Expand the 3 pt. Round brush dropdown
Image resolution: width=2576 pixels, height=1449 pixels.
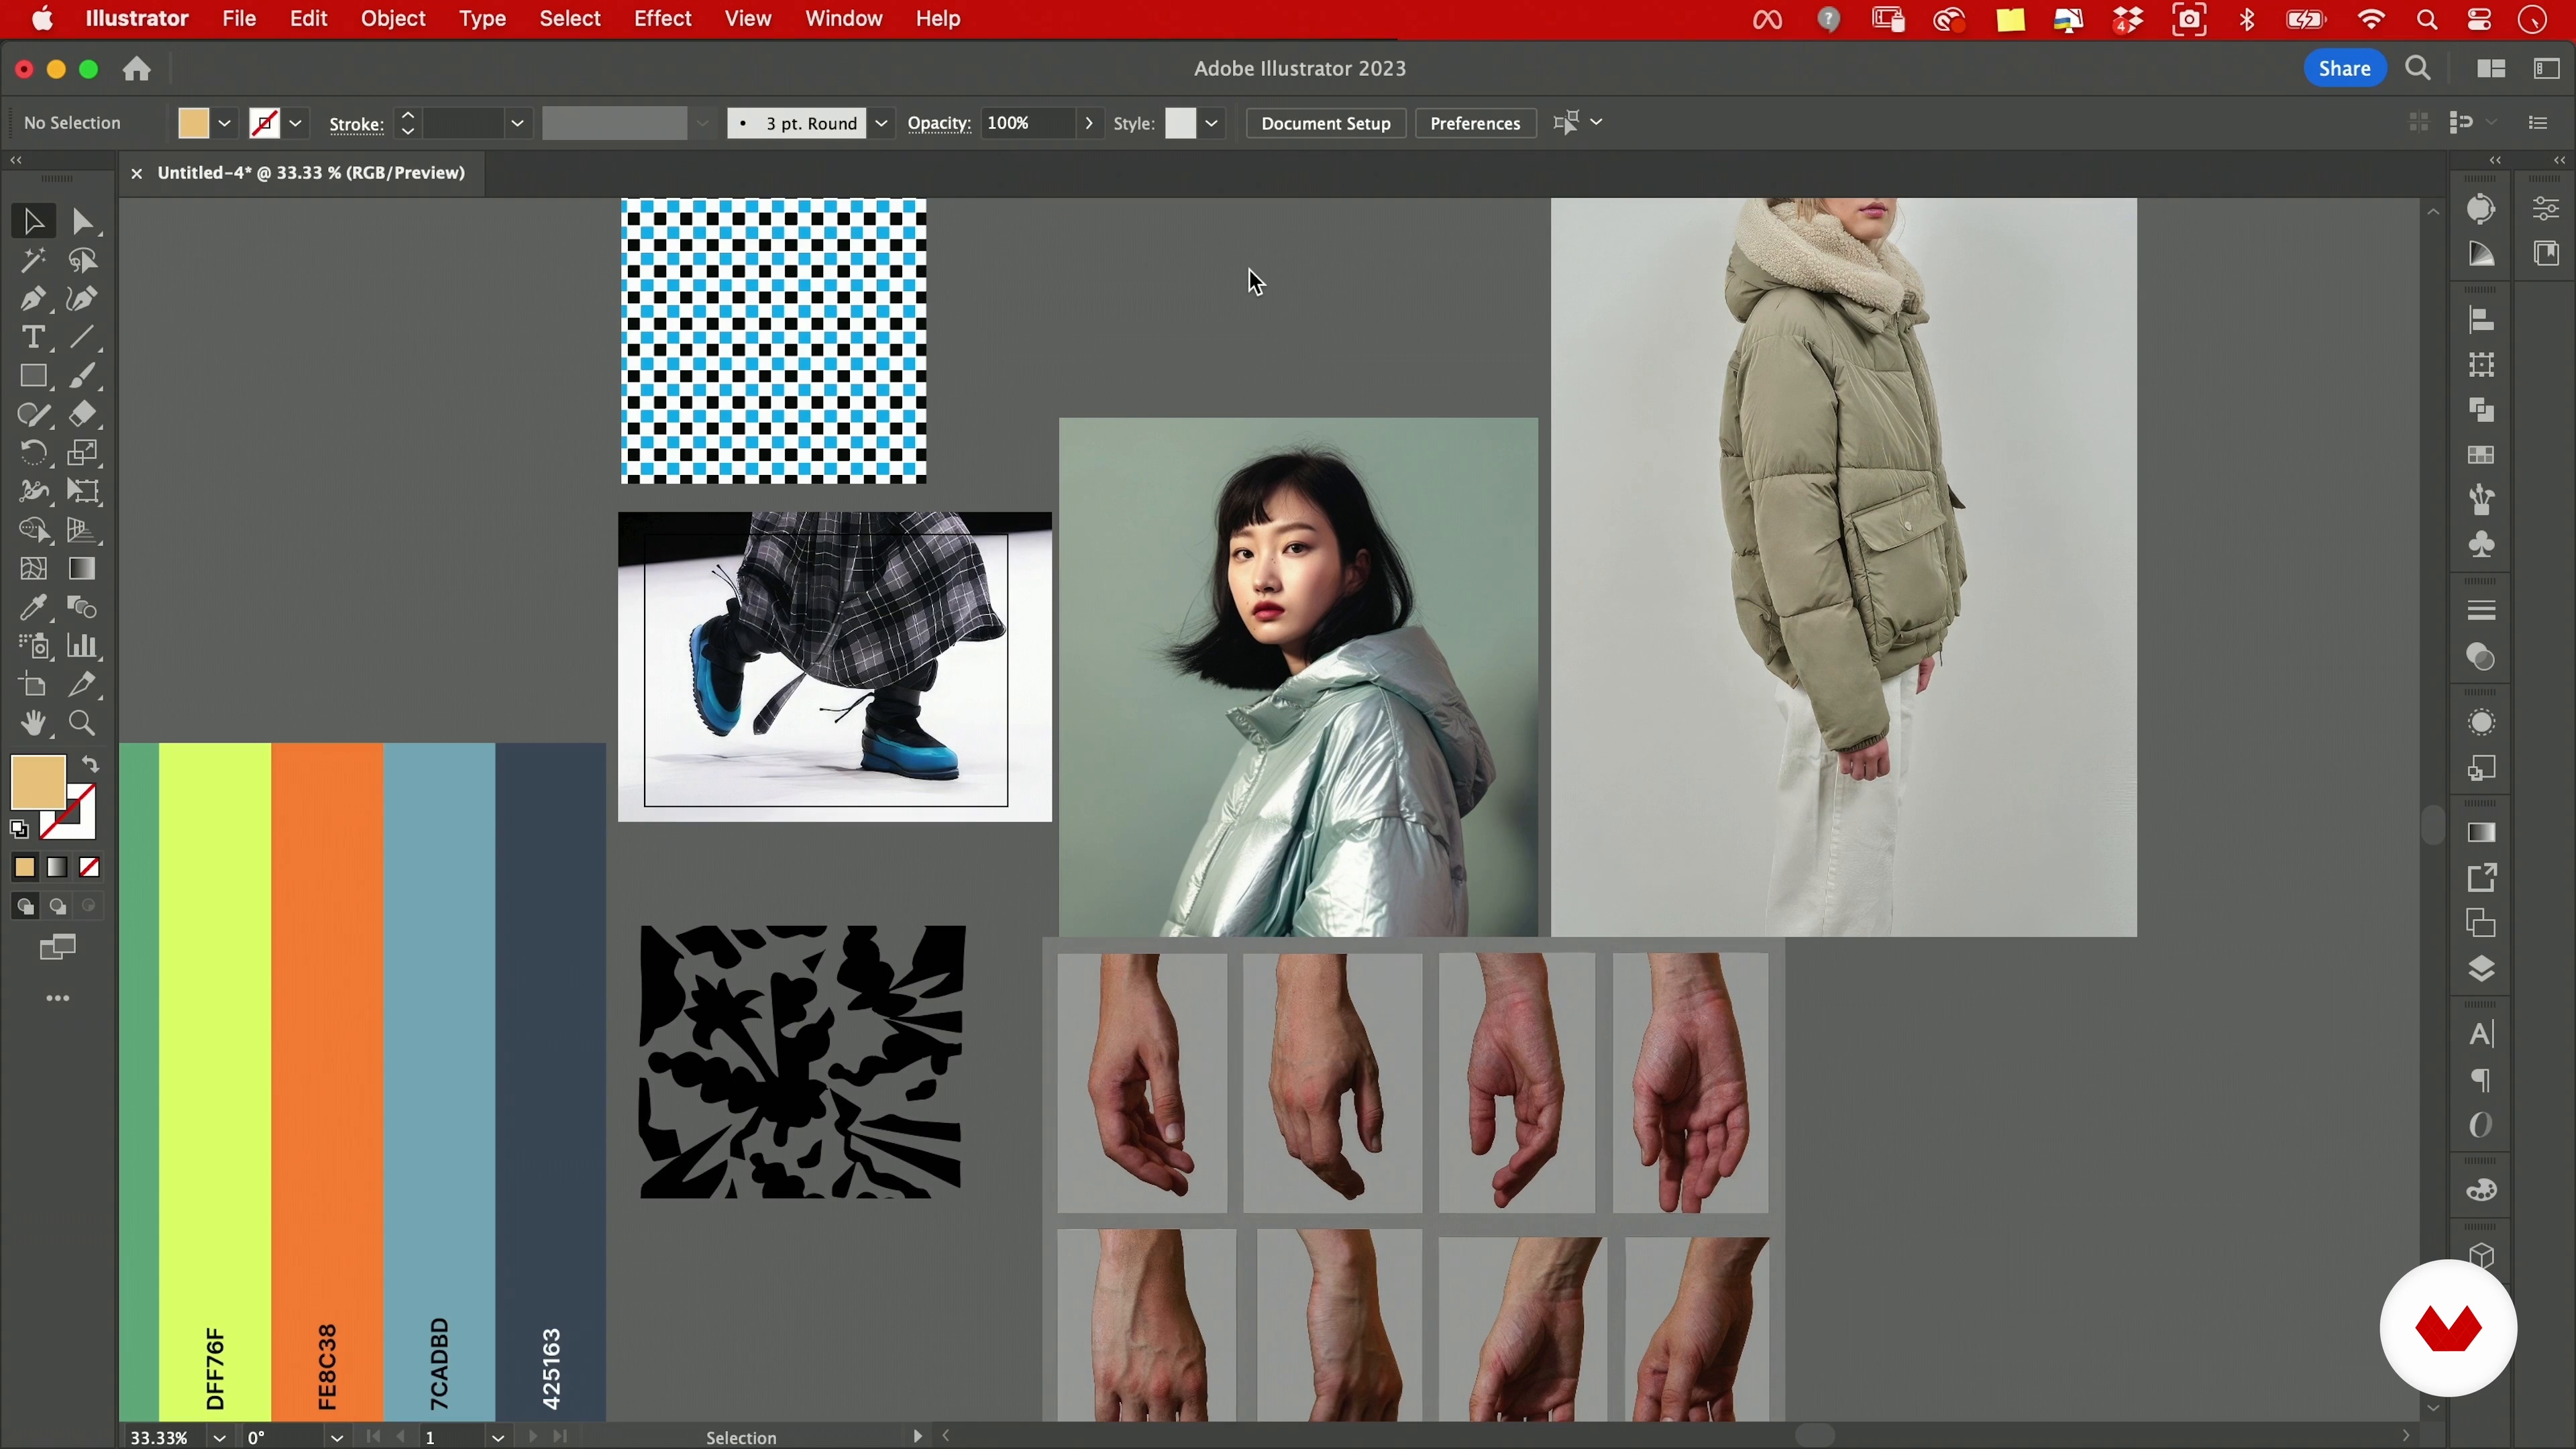pos(881,123)
